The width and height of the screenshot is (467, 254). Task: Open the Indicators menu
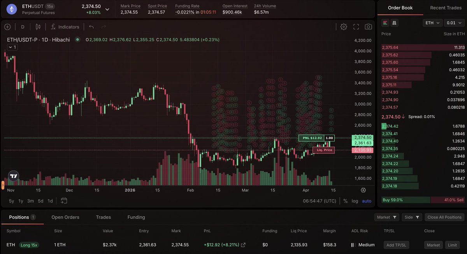pyautogui.click(x=65, y=27)
